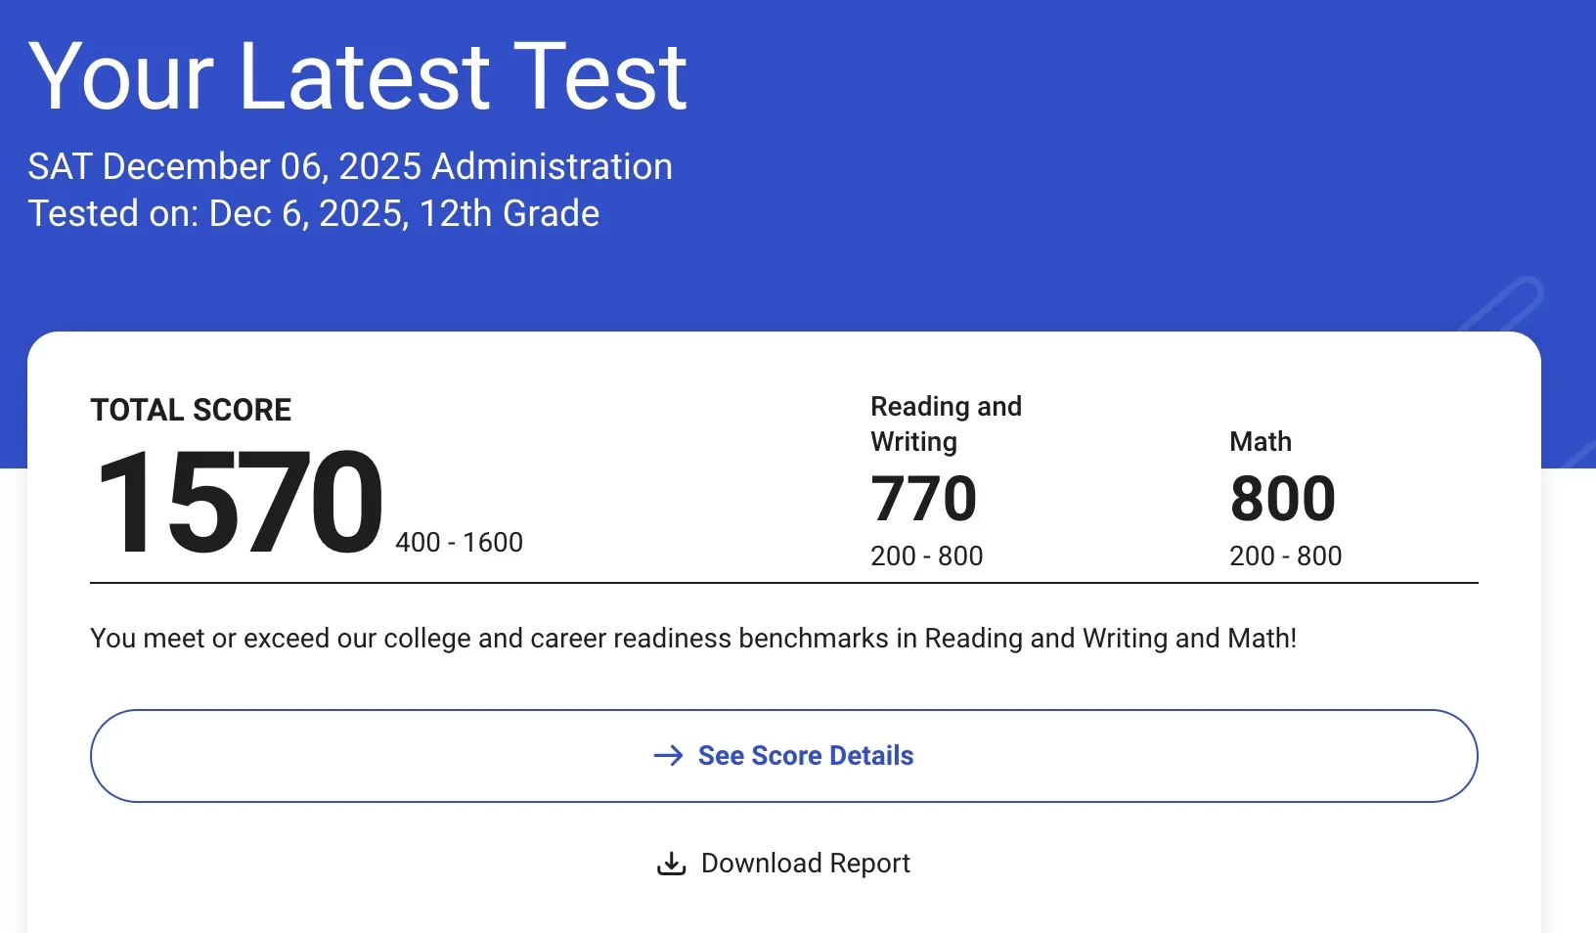This screenshot has width=1596, height=933.
Task: Click the download icon next to Download Report
Action: tap(671, 864)
